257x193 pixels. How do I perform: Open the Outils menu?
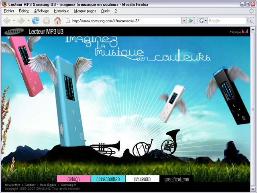tap(105, 11)
